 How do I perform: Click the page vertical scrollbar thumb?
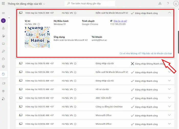click(x=178, y=42)
